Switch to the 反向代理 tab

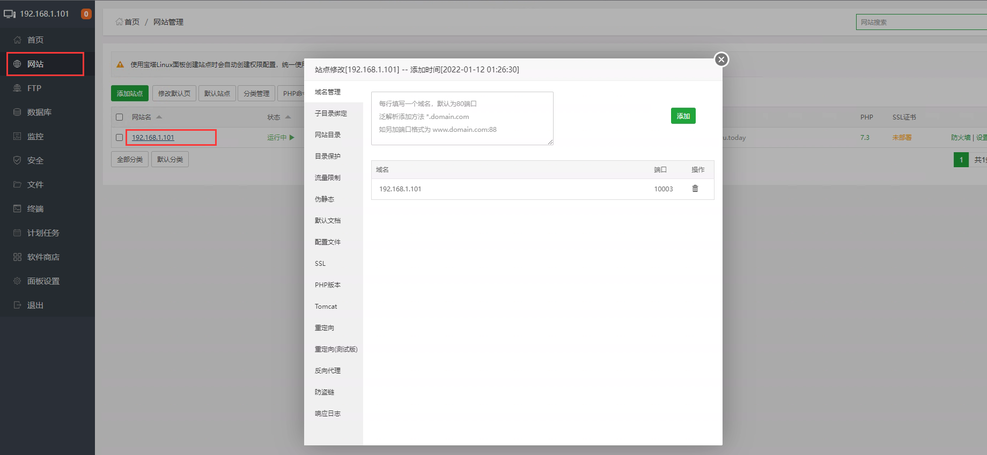pos(327,371)
